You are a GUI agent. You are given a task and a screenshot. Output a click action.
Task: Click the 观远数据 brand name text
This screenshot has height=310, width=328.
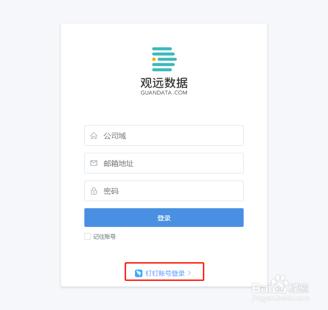[x=164, y=83]
